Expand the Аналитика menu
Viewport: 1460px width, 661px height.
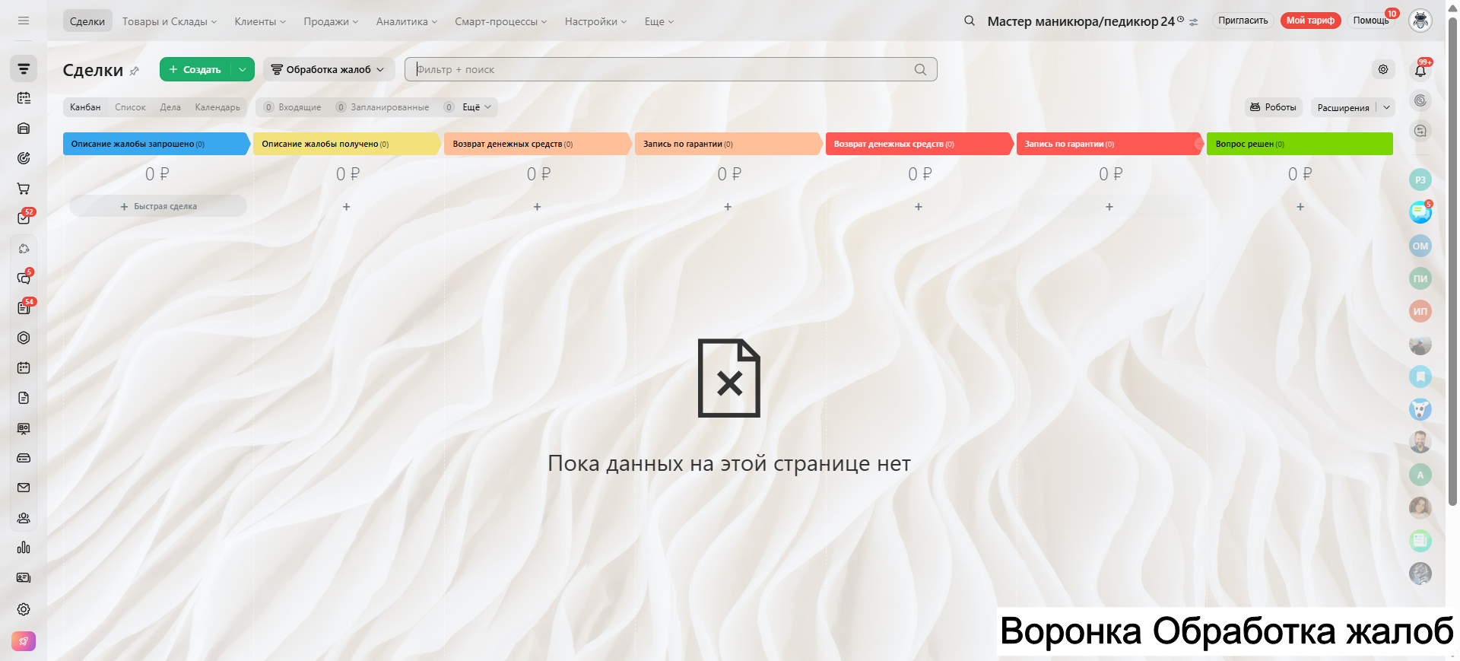[x=407, y=21]
